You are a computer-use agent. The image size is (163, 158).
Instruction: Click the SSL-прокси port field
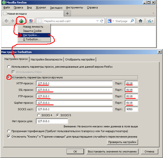coord(132,90)
